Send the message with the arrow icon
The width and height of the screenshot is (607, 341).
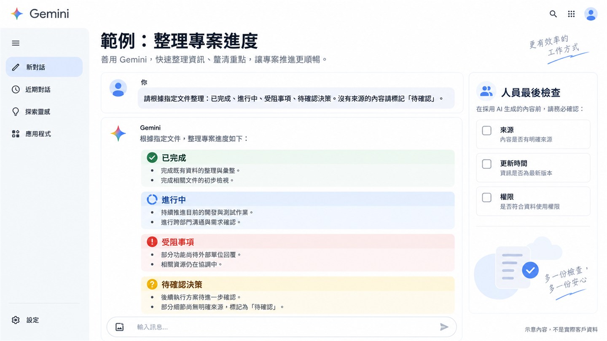pyautogui.click(x=444, y=327)
